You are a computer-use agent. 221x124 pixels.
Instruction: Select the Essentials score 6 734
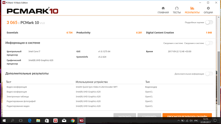click(69, 32)
